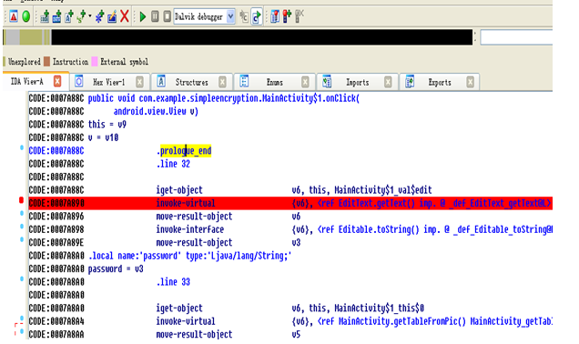Toggle breakpoint dot at .prologue_end line
The image size is (579, 344).
coord(22,147)
